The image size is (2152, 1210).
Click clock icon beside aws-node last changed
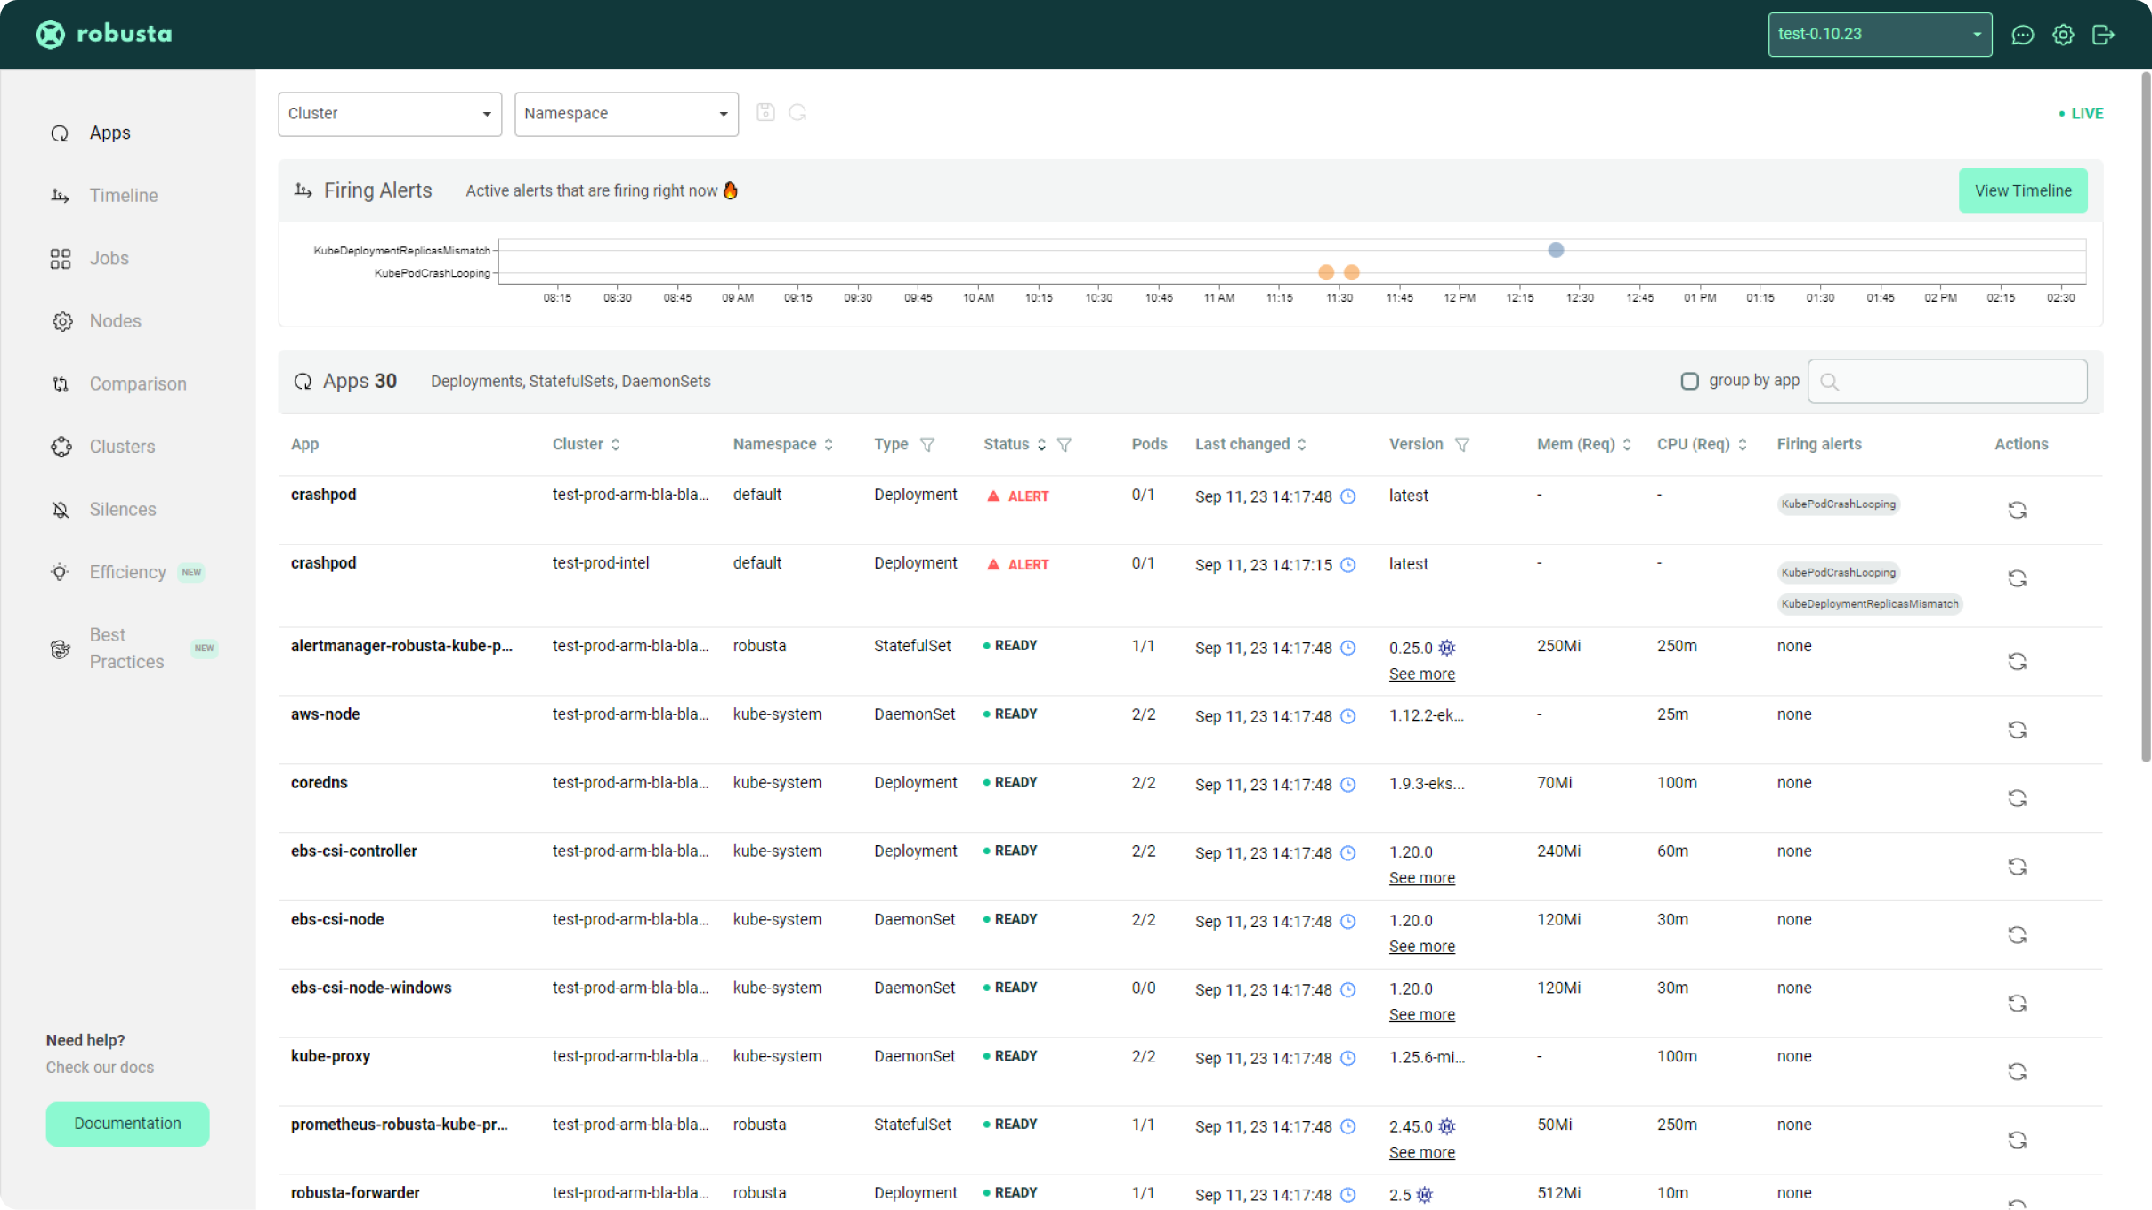click(x=1348, y=716)
